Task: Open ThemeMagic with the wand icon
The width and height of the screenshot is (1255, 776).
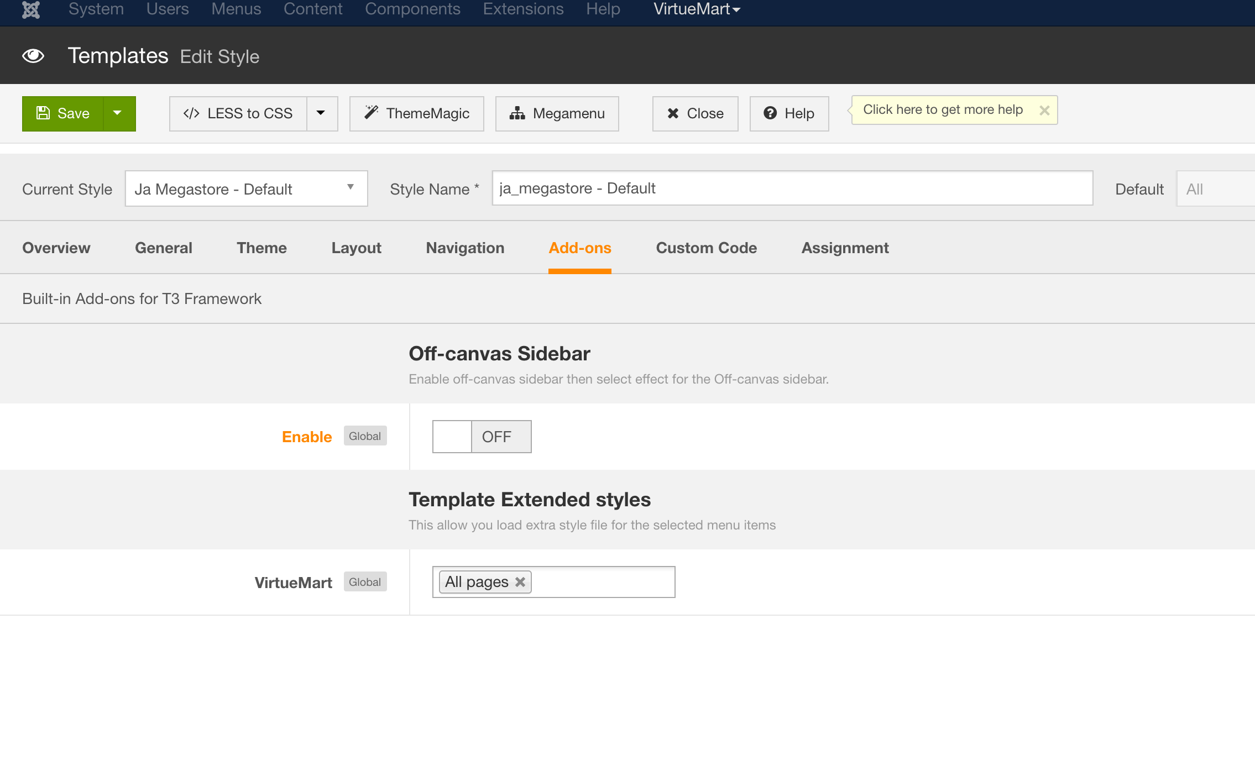Action: point(416,113)
